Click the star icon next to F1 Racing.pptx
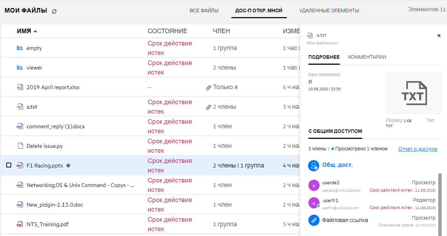This screenshot has height=236, width=447. click(x=68, y=166)
